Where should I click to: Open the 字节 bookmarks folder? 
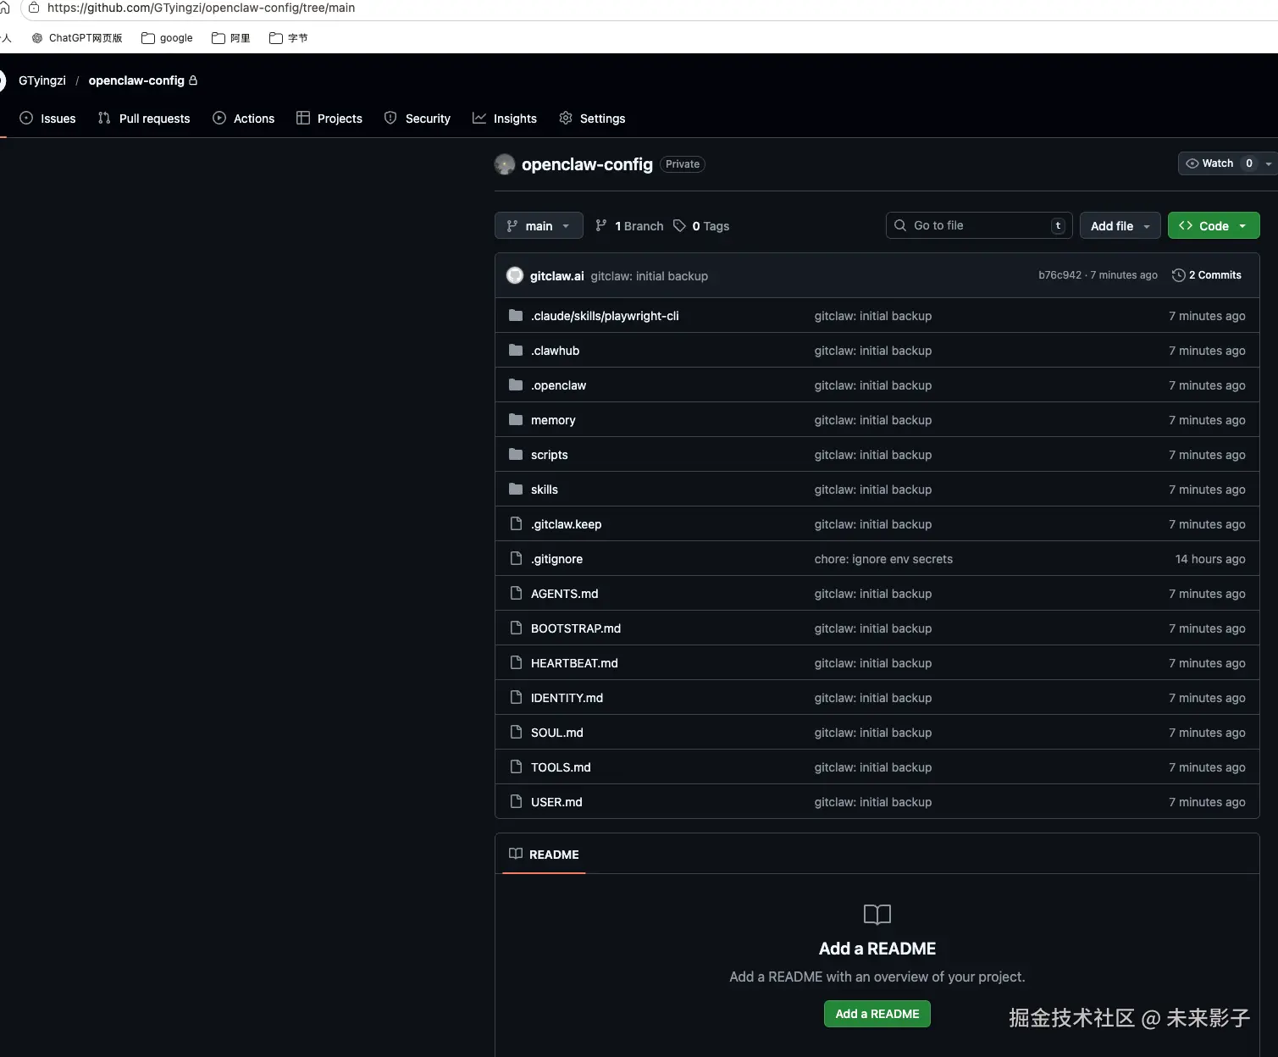tap(289, 38)
